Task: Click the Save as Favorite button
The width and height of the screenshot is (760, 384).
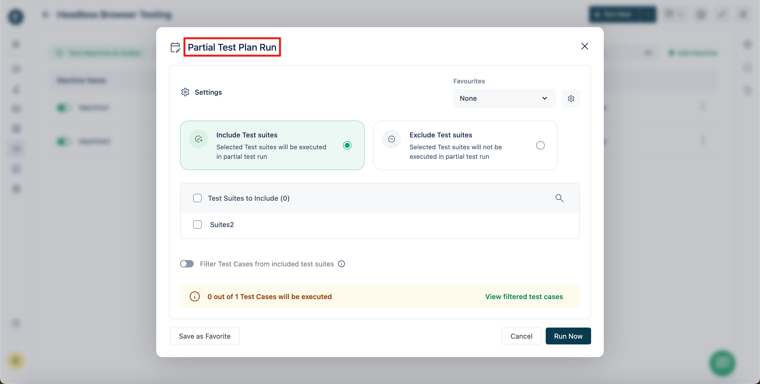Action: pos(205,336)
